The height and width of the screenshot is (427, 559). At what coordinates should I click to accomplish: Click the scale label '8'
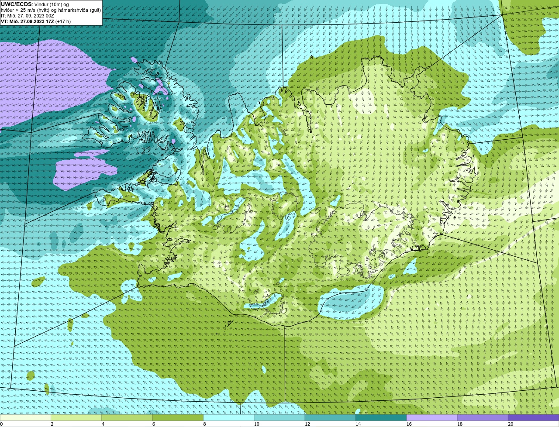(x=204, y=424)
